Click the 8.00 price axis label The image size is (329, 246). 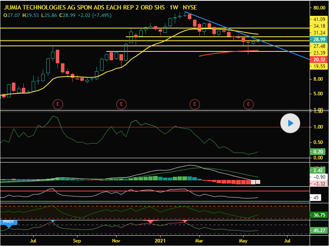[x=318, y=79]
